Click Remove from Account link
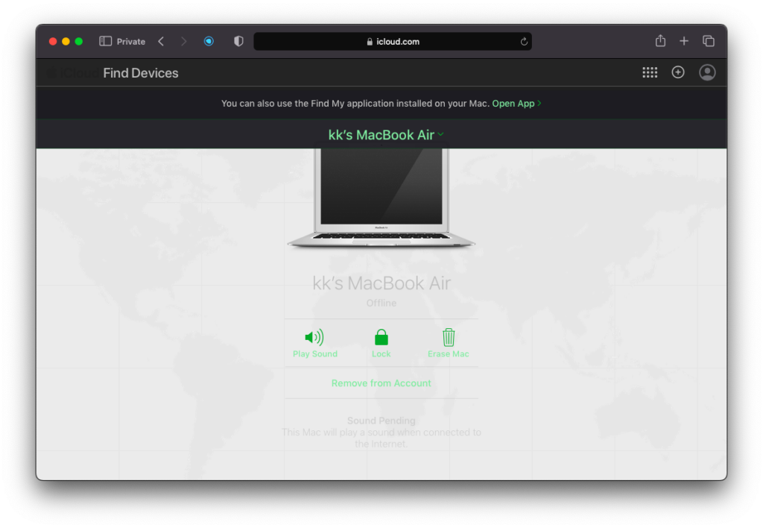 point(381,383)
